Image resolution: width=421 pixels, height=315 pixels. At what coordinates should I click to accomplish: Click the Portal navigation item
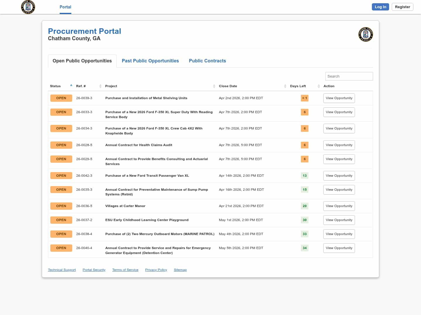coord(65,7)
